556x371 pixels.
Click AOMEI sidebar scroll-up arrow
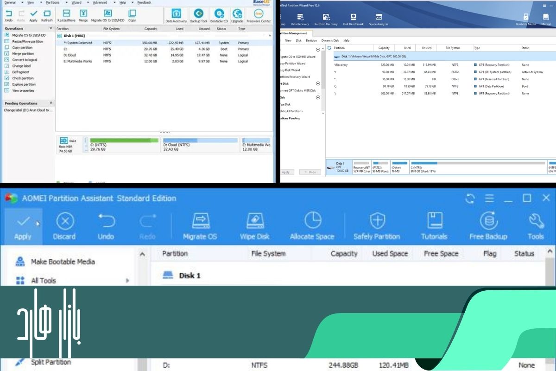142,255
